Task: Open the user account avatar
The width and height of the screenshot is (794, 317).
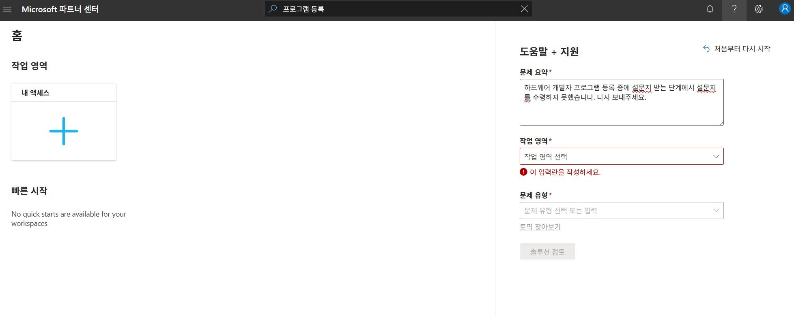Action: [785, 9]
